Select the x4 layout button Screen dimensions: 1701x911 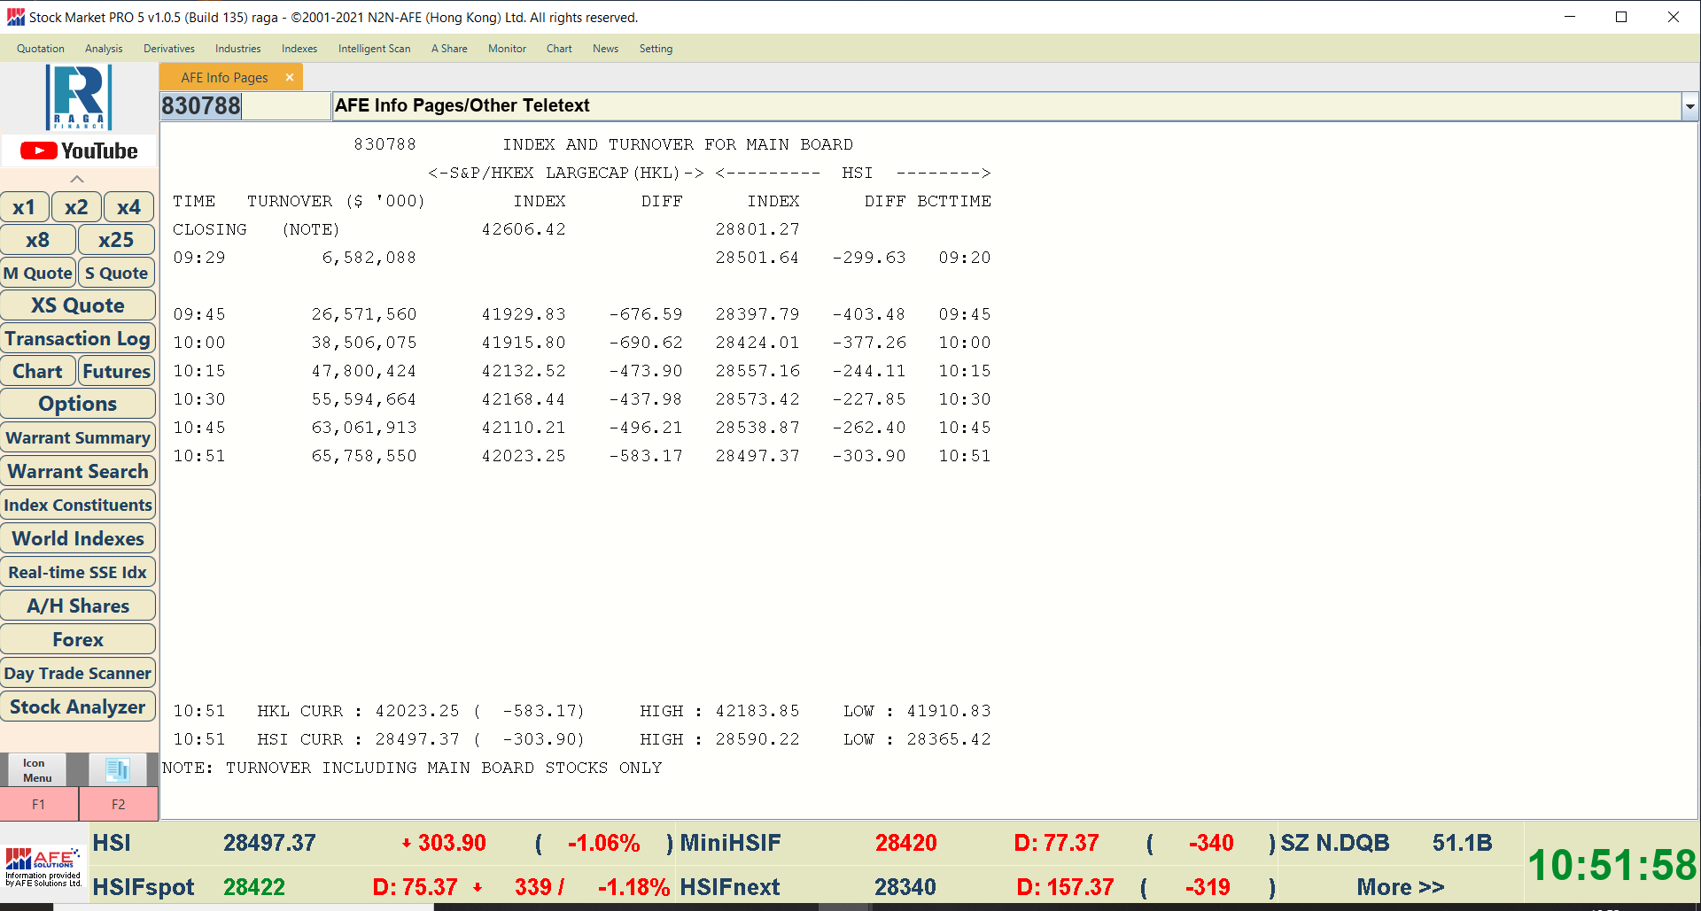pyautogui.click(x=128, y=207)
